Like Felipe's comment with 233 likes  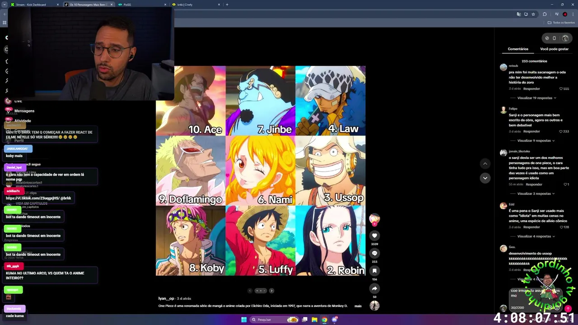561,131
